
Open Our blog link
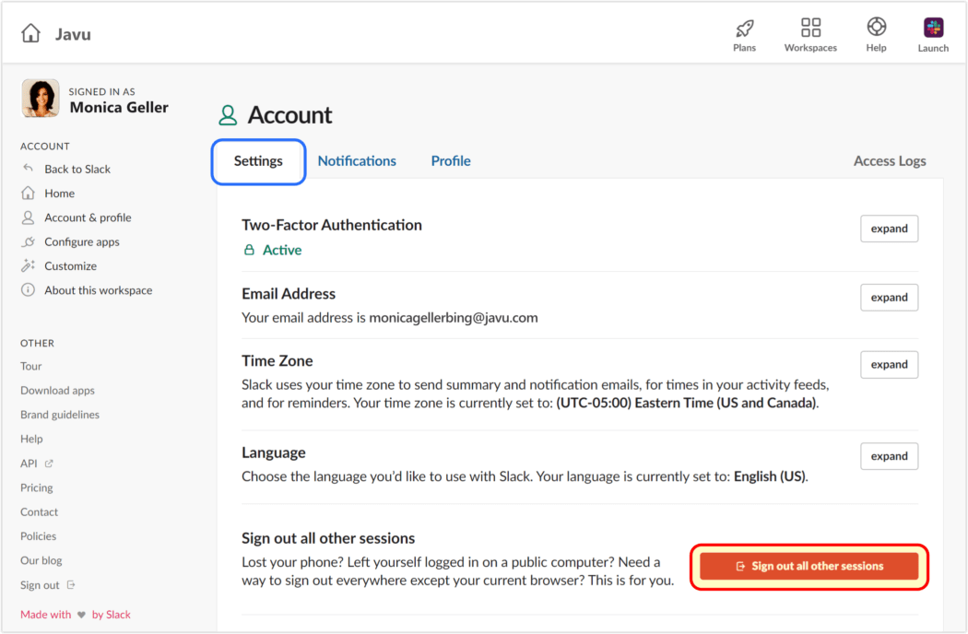(41, 560)
